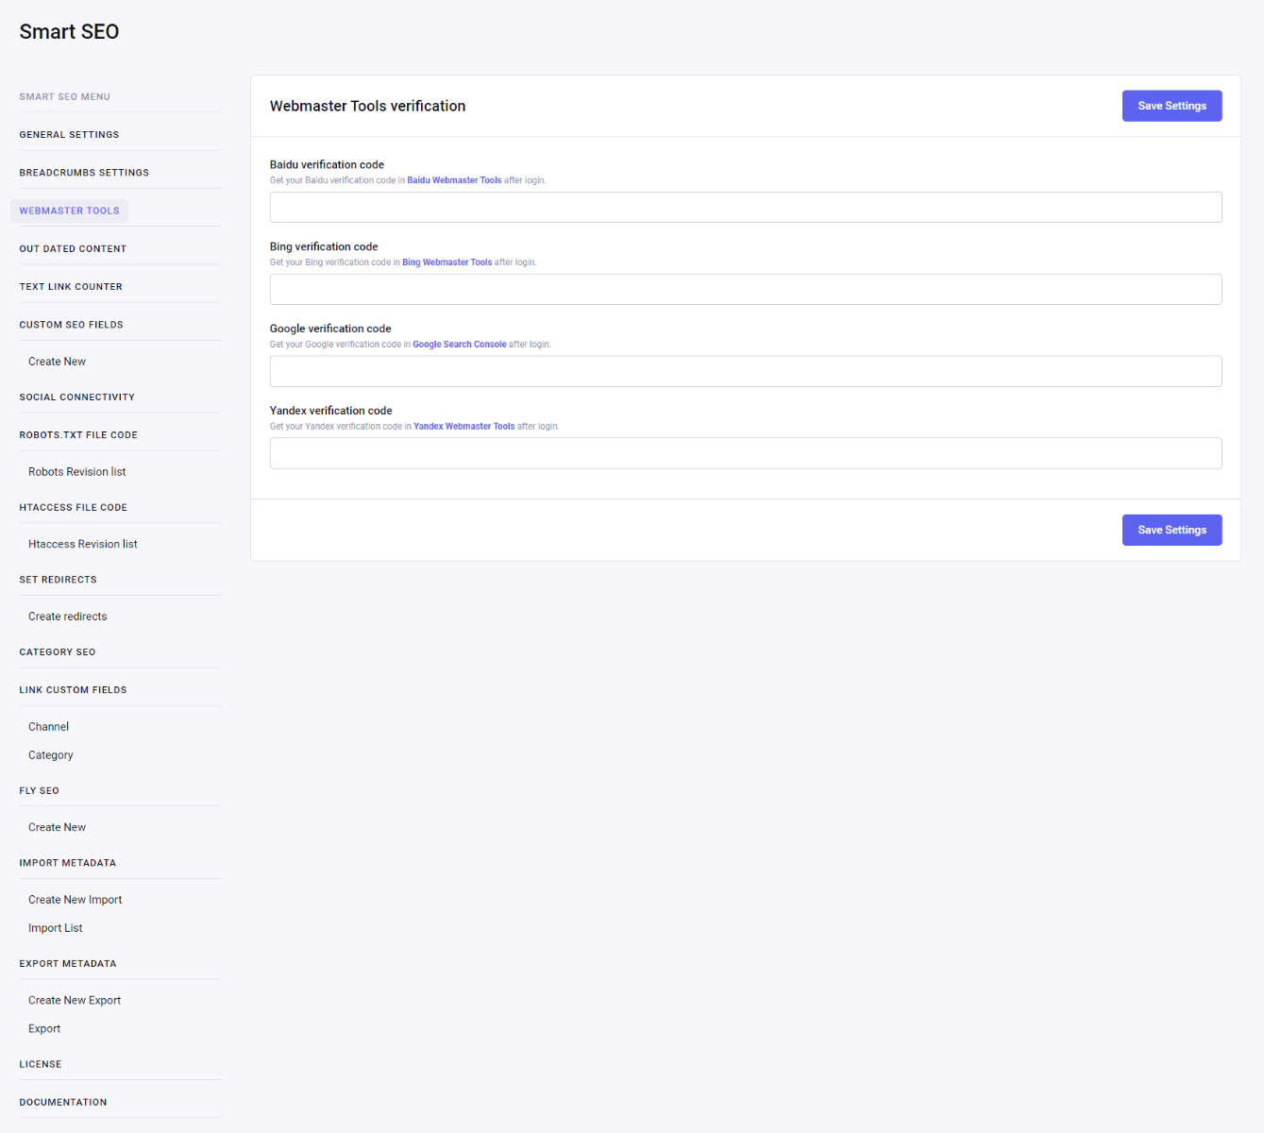Open Robots Revision list submenu item

point(76,472)
